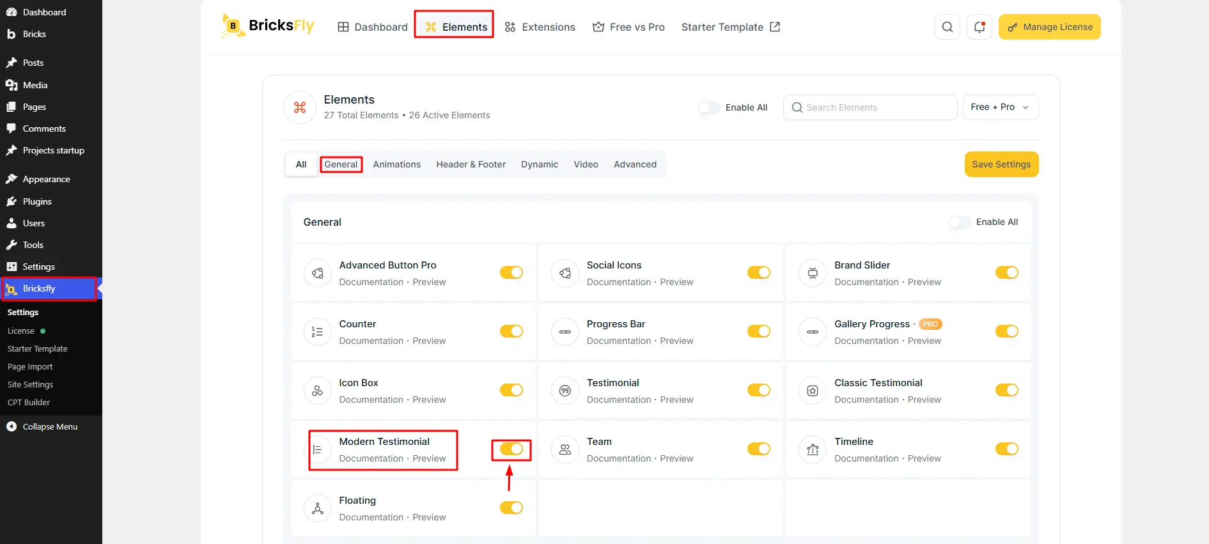Screen dimensions: 1209x544
Task: Turn off the Brand Slider toggle
Action: (1007, 272)
